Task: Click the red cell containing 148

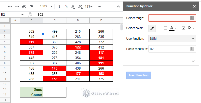Action: pyautogui.click(x=55, y=68)
